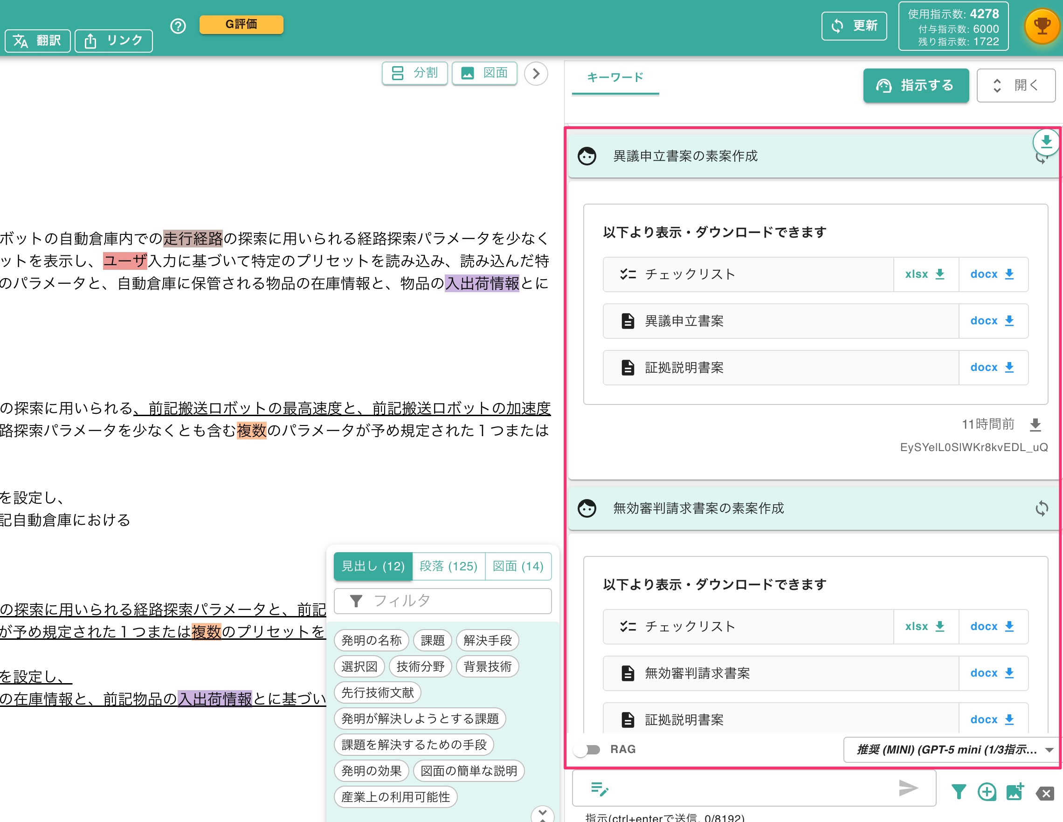Screen dimensions: 1063x822
Task: Click the right chevron circle button
Action: 536,74
